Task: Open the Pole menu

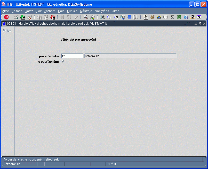Action: tap(61, 11)
